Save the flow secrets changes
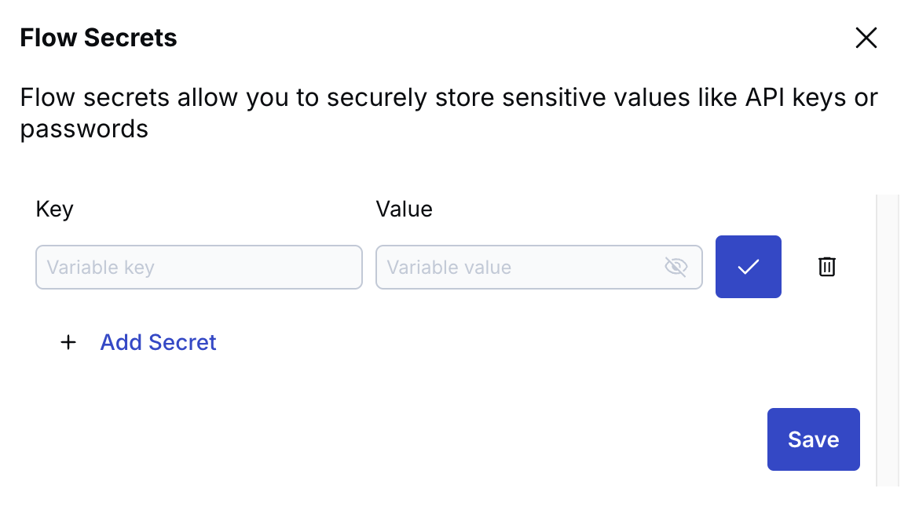919x521 pixels. click(x=813, y=439)
